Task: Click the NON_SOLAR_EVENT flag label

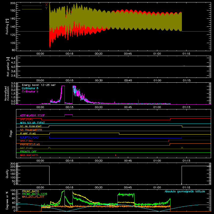Action: pyautogui.click(x=32, y=123)
